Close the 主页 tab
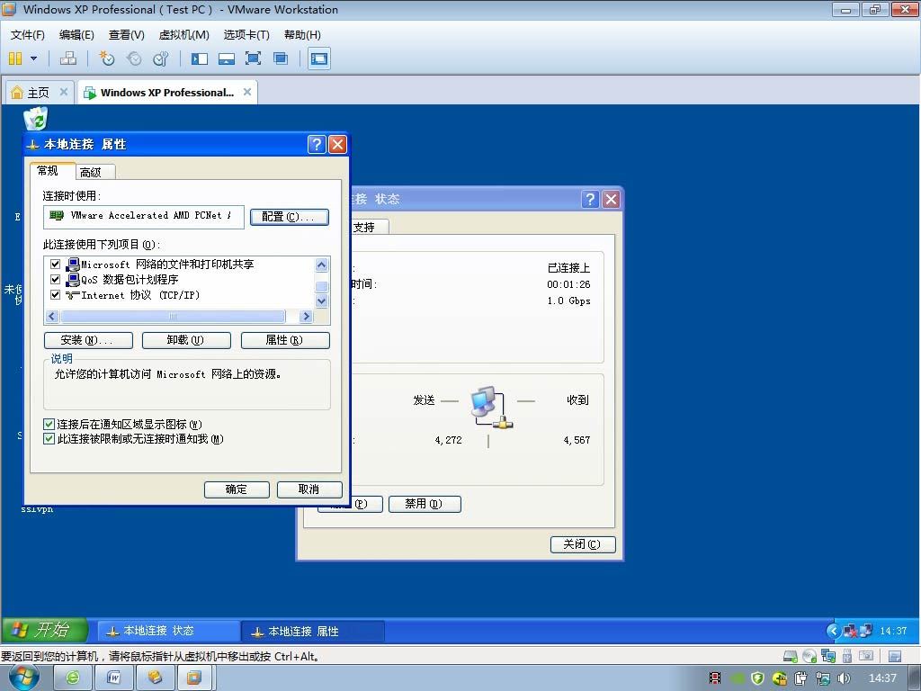921x691 pixels. tap(64, 92)
